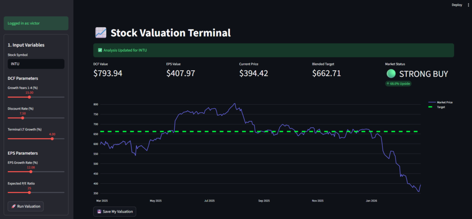The image size is (472, 219).
Task: Click the Growth Years 1-4 slider handle
Action: 29,97
